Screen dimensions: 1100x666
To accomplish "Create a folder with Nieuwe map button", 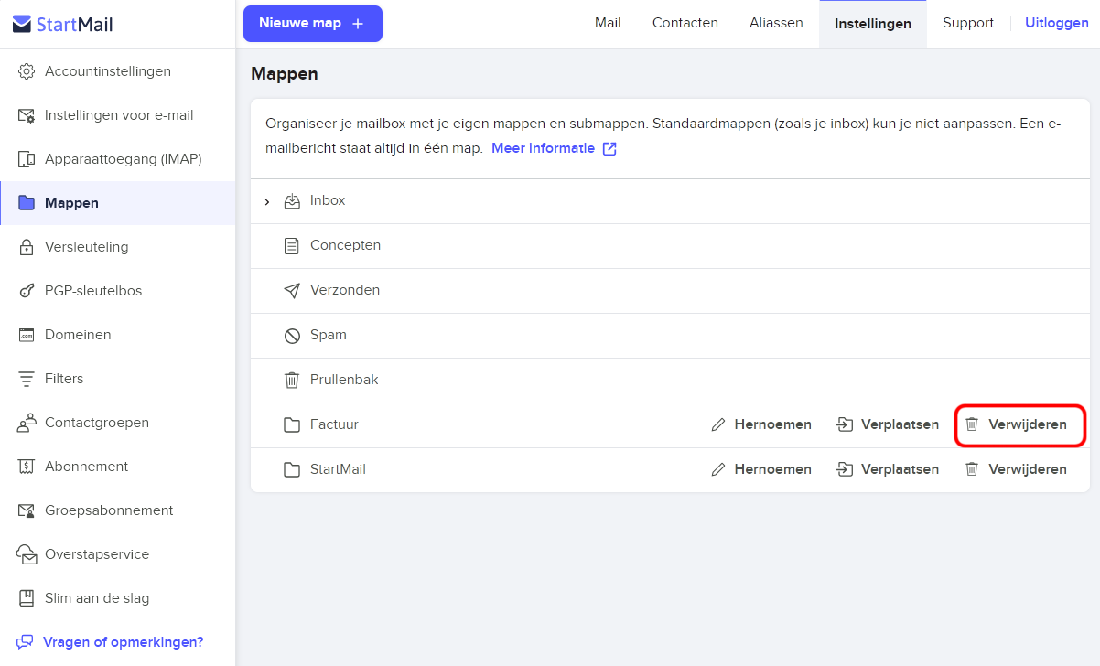I will pyautogui.click(x=313, y=24).
